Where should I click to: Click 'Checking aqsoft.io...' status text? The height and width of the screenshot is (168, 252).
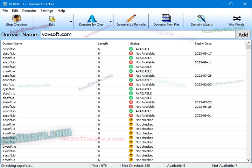coord(17,166)
